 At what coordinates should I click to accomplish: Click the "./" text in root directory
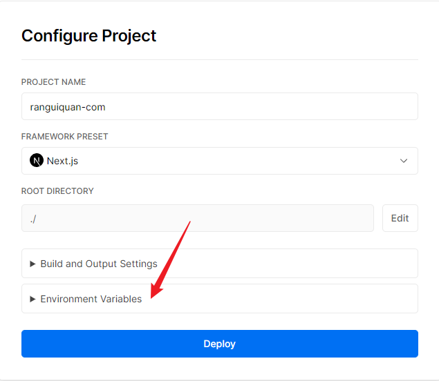[33, 218]
